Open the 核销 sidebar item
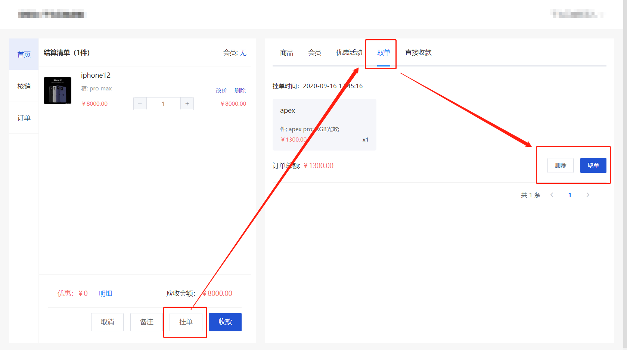 point(24,86)
